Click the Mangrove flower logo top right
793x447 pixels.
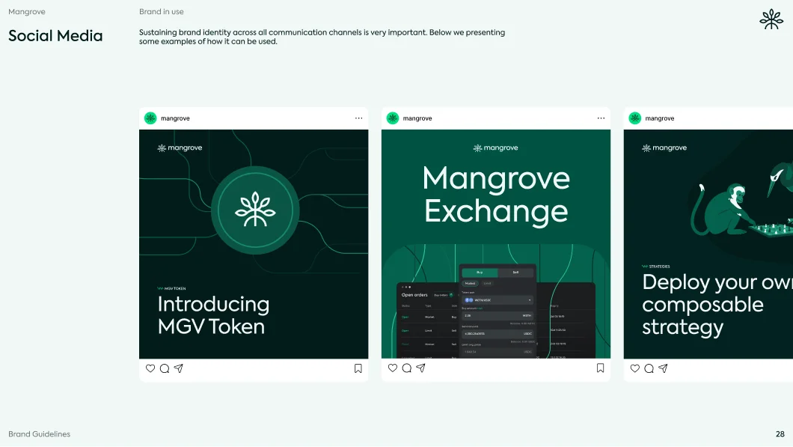771,18
